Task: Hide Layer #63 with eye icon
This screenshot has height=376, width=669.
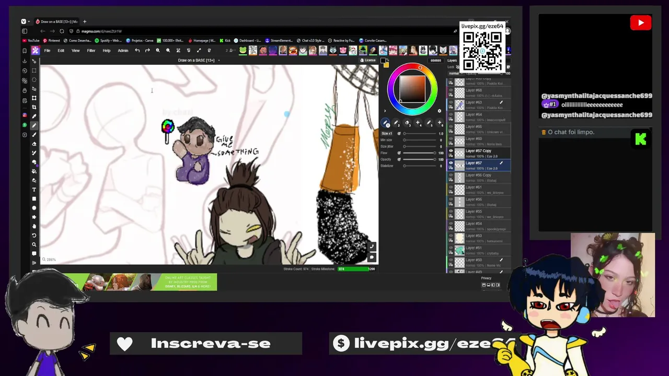Action: point(451,102)
